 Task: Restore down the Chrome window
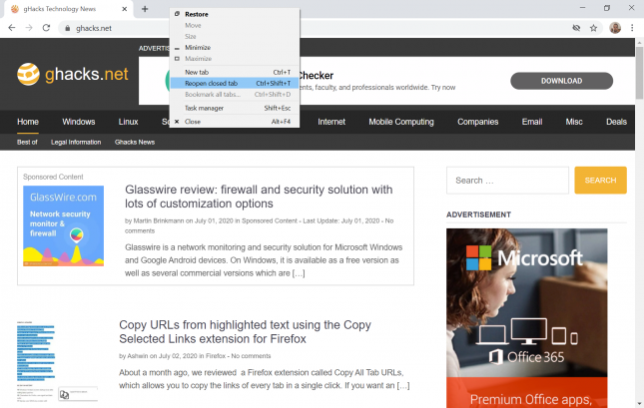607,8
